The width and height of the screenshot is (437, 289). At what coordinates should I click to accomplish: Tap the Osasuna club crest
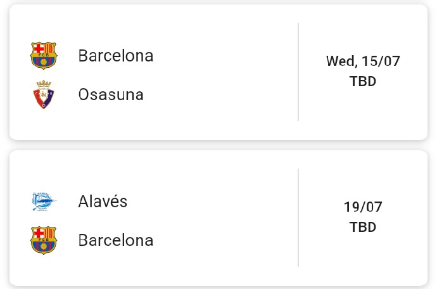pos(44,94)
